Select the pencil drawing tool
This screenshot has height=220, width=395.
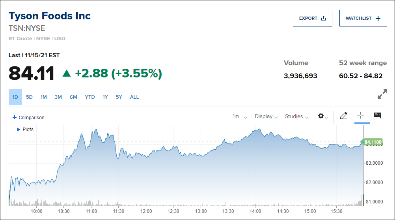343,116
